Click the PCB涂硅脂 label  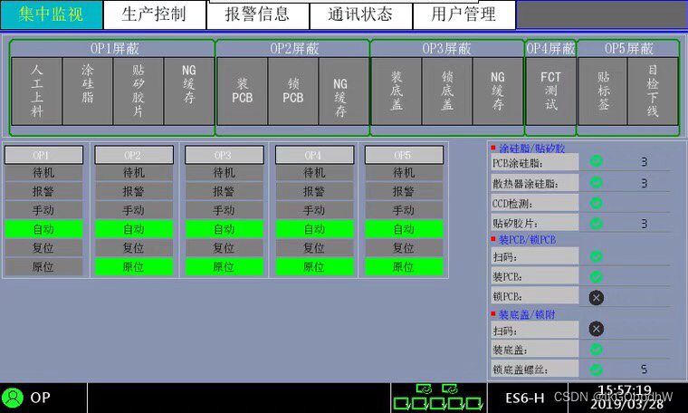pyautogui.click(x=535, y=163)
